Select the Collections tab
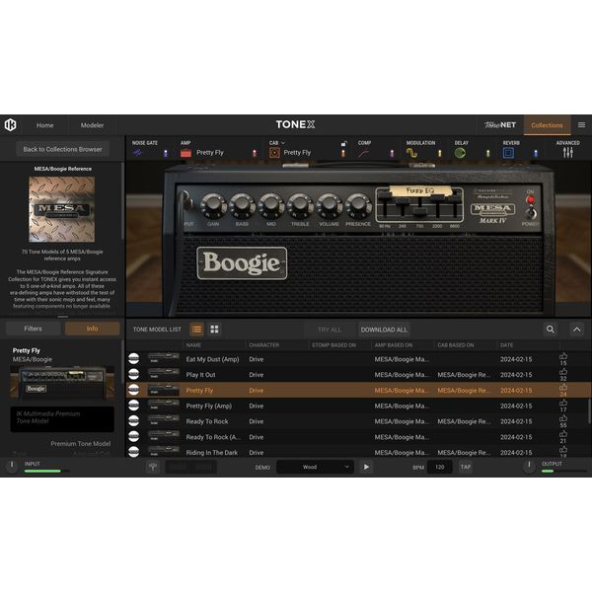The width and height of the screenshot is (592, 592). point(547,125)
